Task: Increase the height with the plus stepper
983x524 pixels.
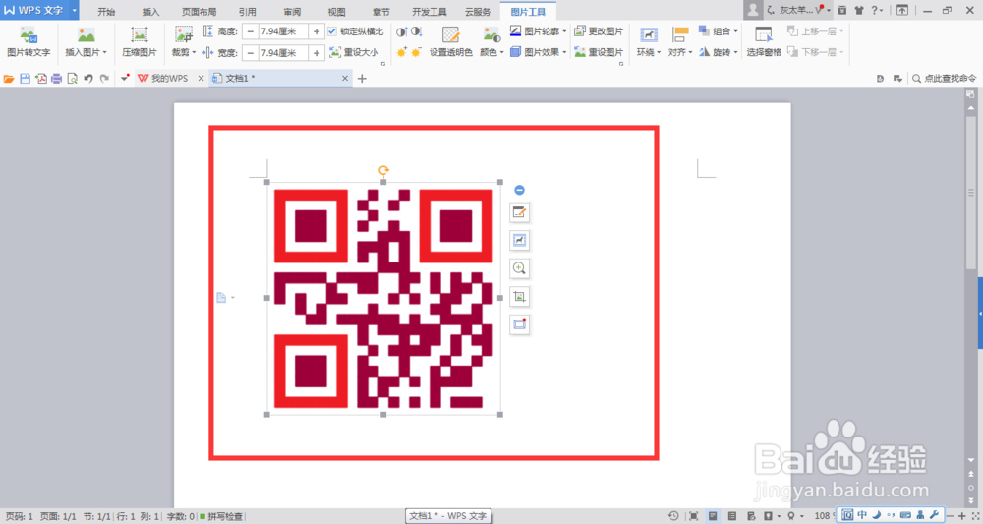Action: point(317,31)
